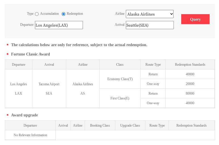Click the No Relevant Information cell

pos(30,135)
